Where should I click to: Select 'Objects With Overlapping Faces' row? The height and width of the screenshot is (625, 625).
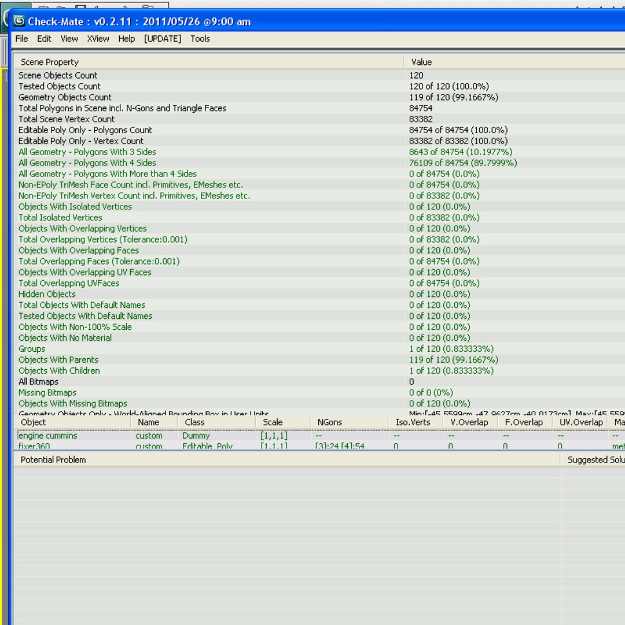tap(319, 251)
